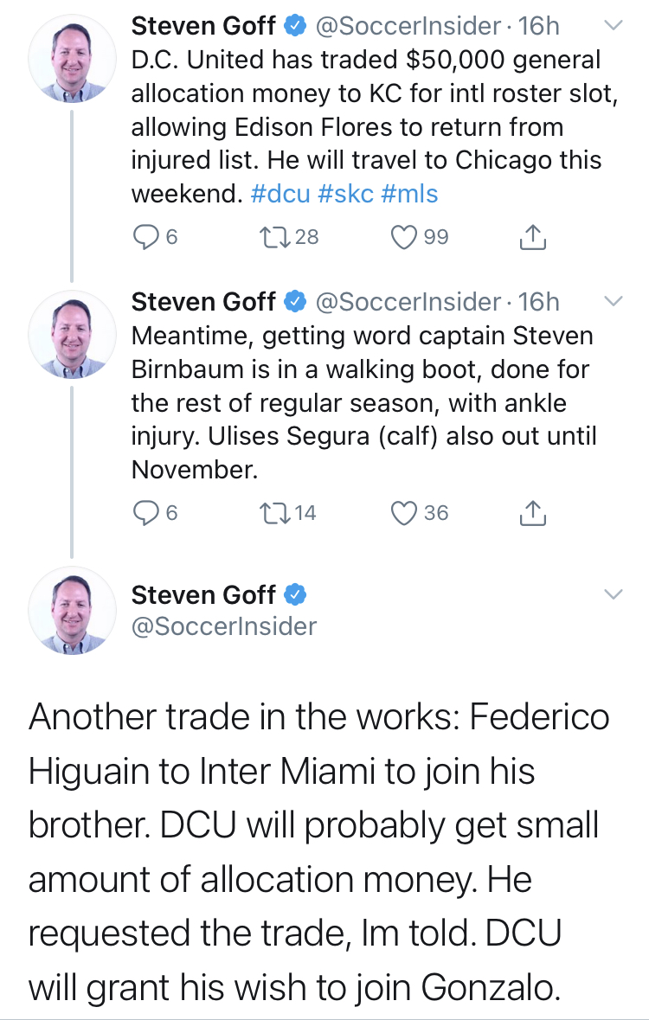Expand options menu on Birnbaum tweet
The image size is (649, 1020).
(x=612, y=302)
